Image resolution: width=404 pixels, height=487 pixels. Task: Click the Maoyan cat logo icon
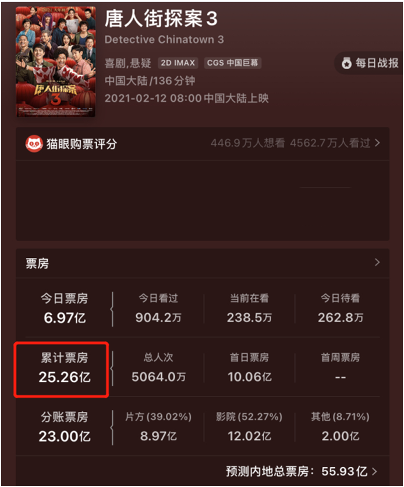(34, 144)
